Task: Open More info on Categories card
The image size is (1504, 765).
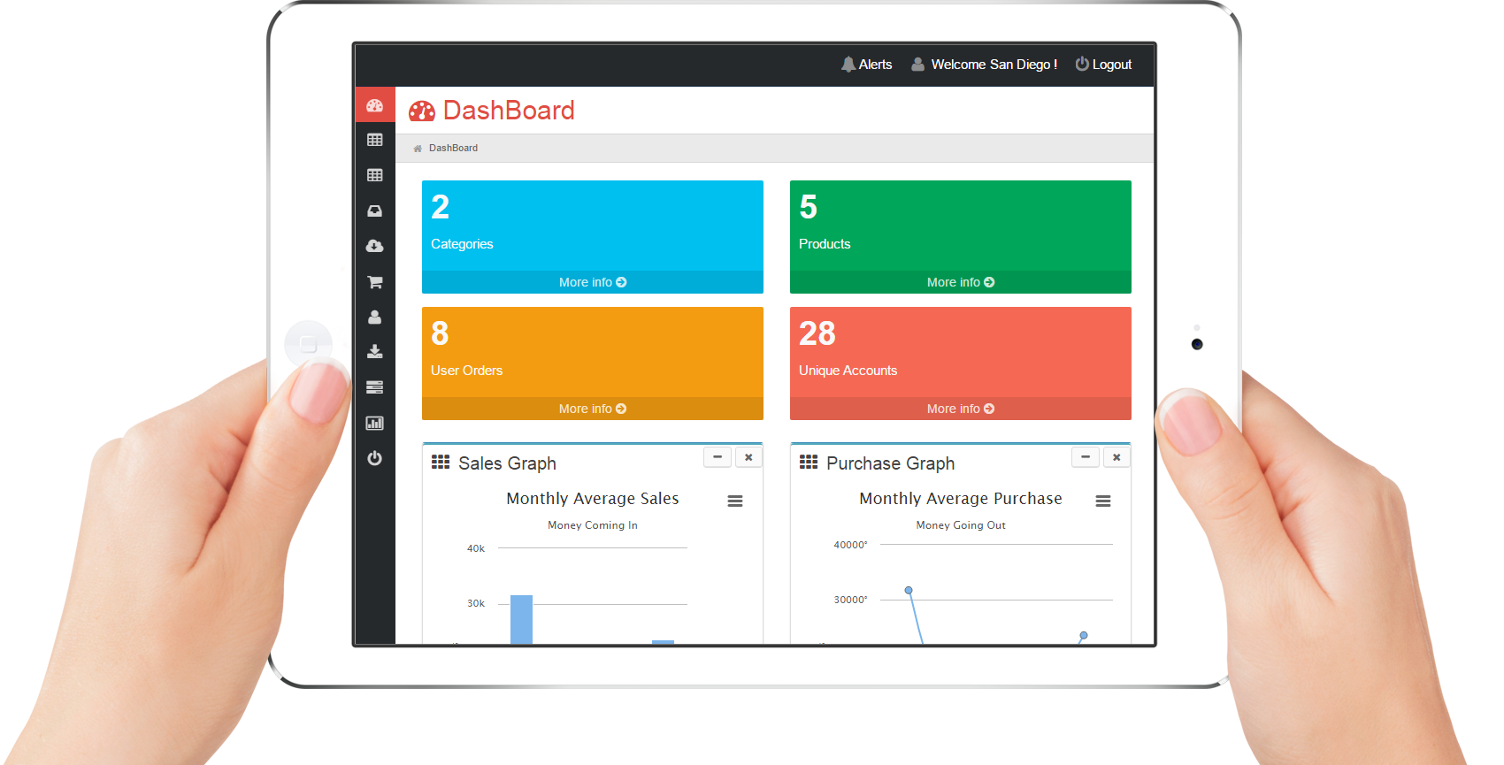Action: point(593,282)
